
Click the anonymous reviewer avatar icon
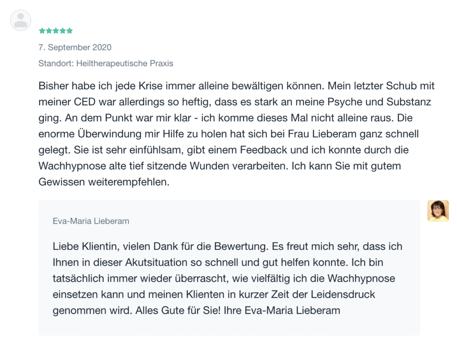click(x=21, y=21)
